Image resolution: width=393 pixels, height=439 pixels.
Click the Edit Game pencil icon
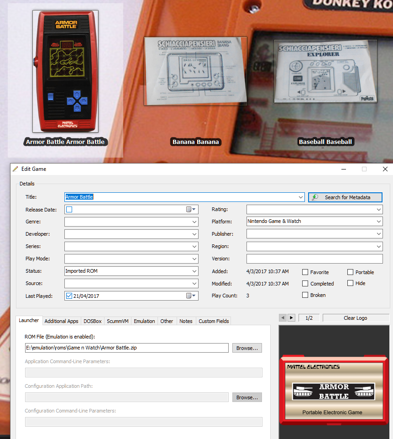tap(16, 169)
